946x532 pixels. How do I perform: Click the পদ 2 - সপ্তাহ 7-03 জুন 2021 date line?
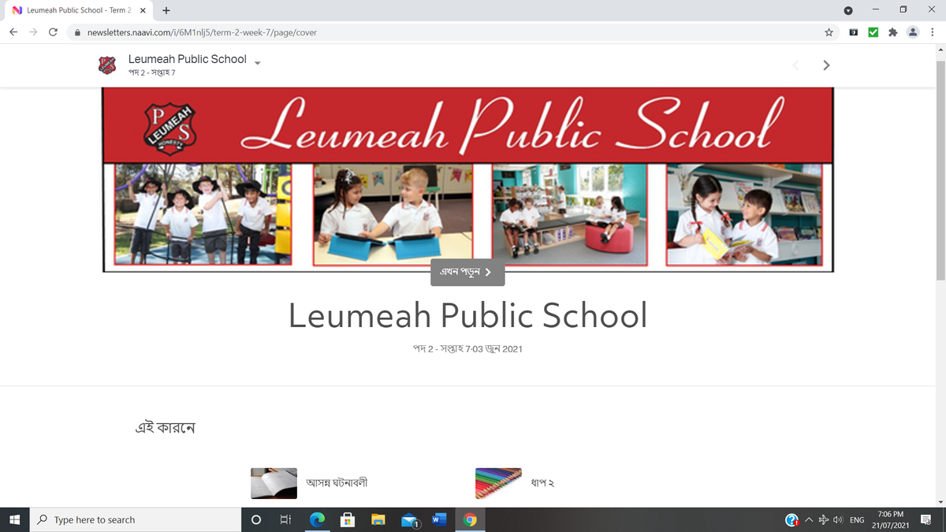[467, 348]
